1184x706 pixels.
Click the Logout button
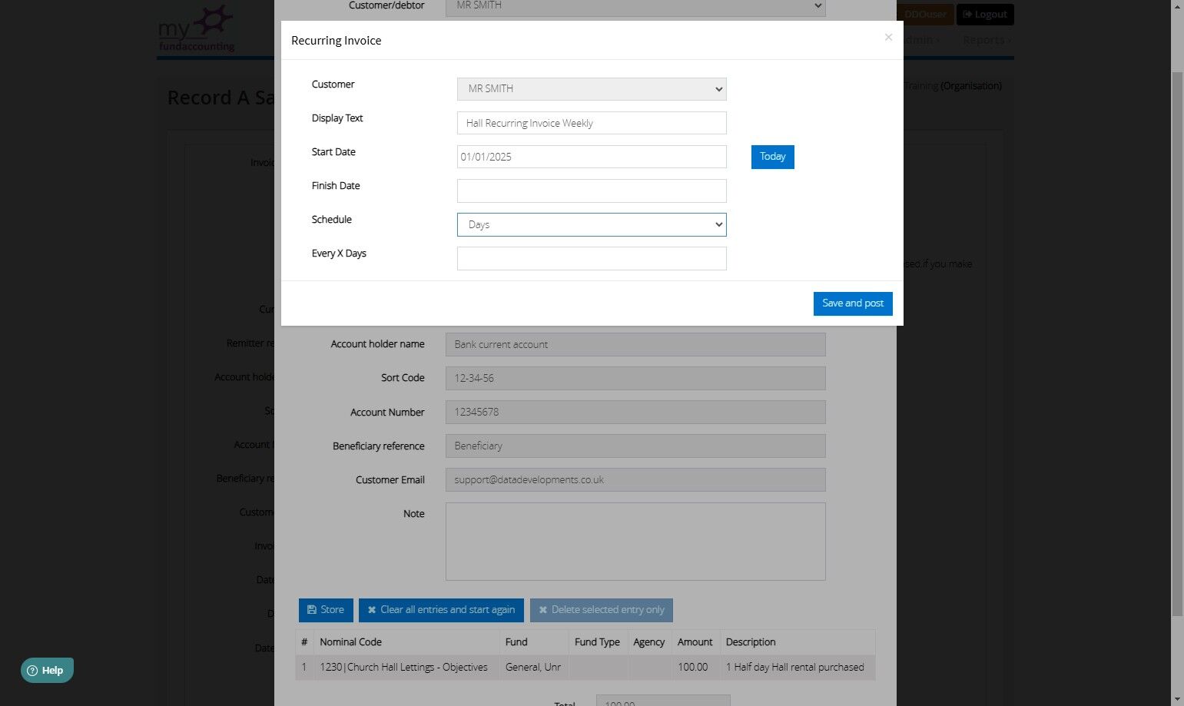985,15
